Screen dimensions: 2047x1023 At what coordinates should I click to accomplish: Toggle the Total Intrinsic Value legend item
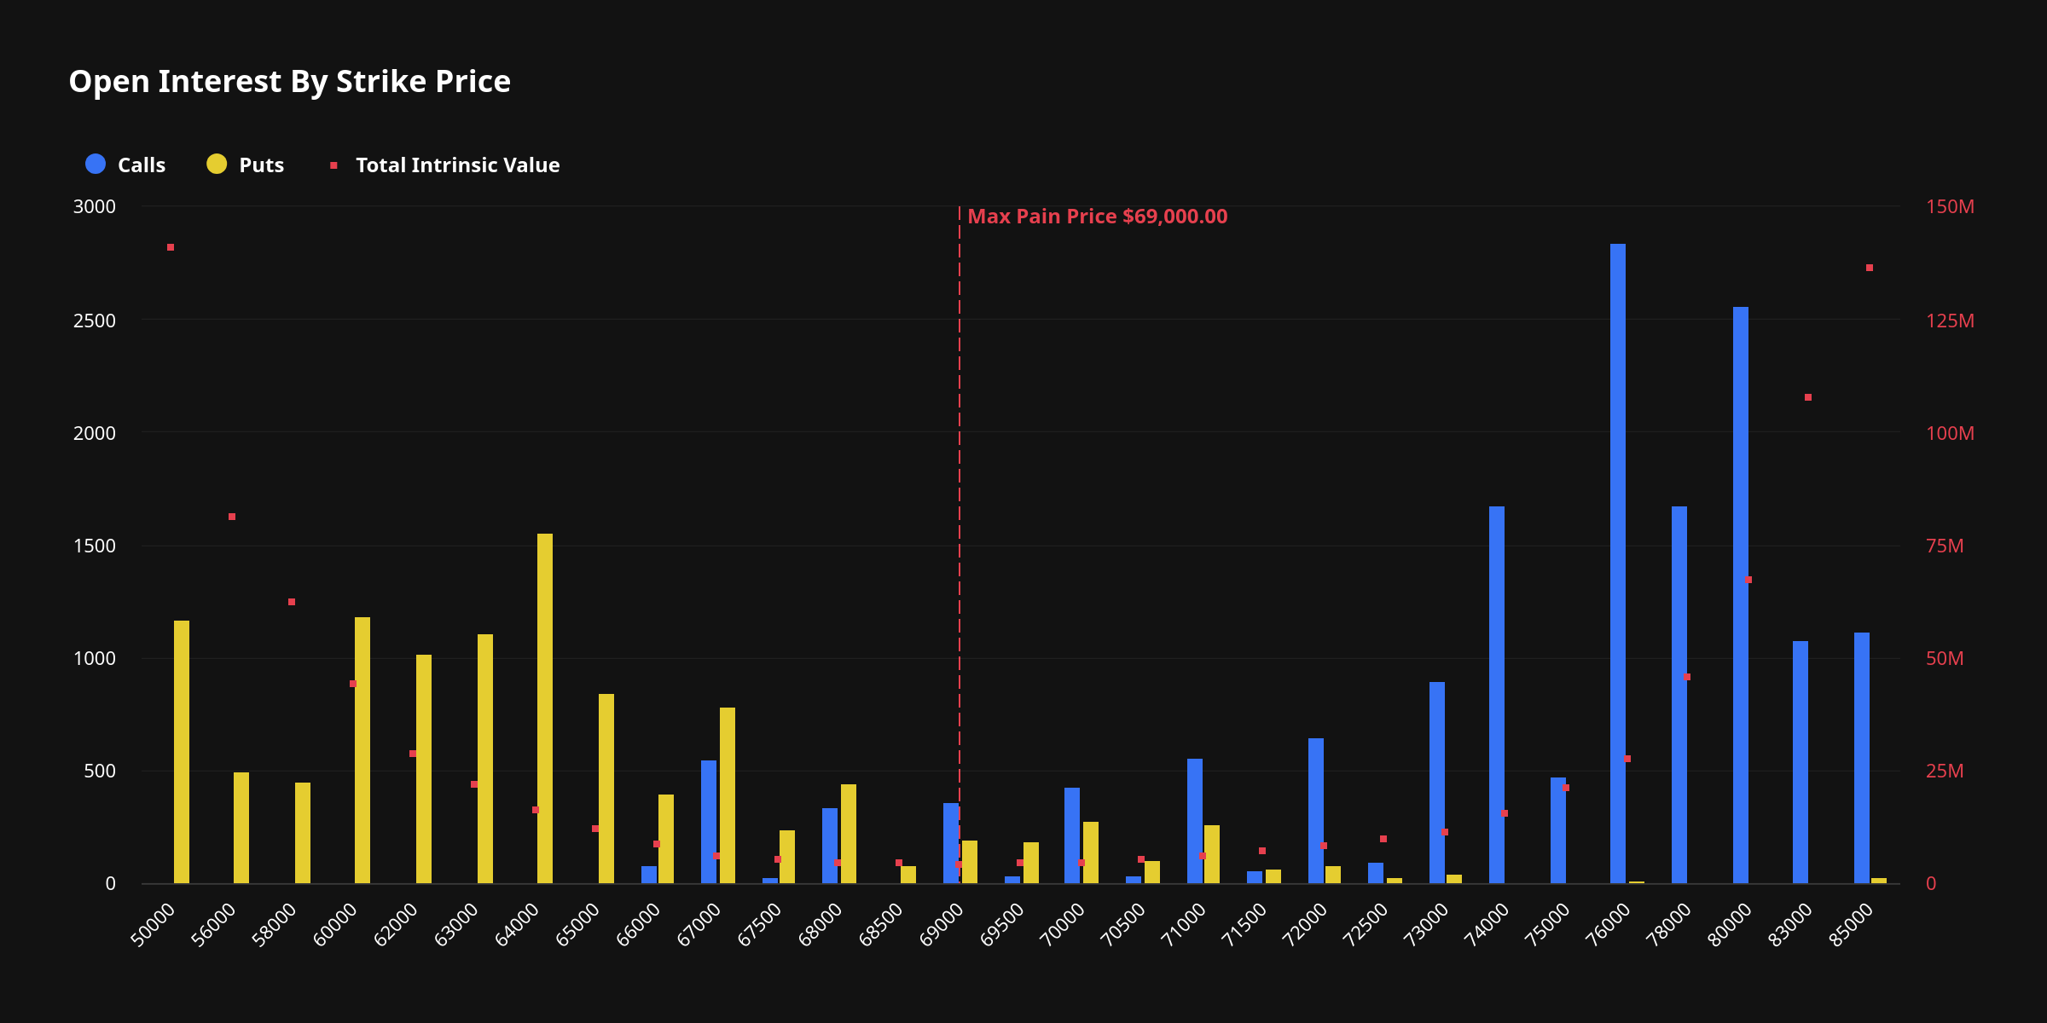[x=457, y=165]
